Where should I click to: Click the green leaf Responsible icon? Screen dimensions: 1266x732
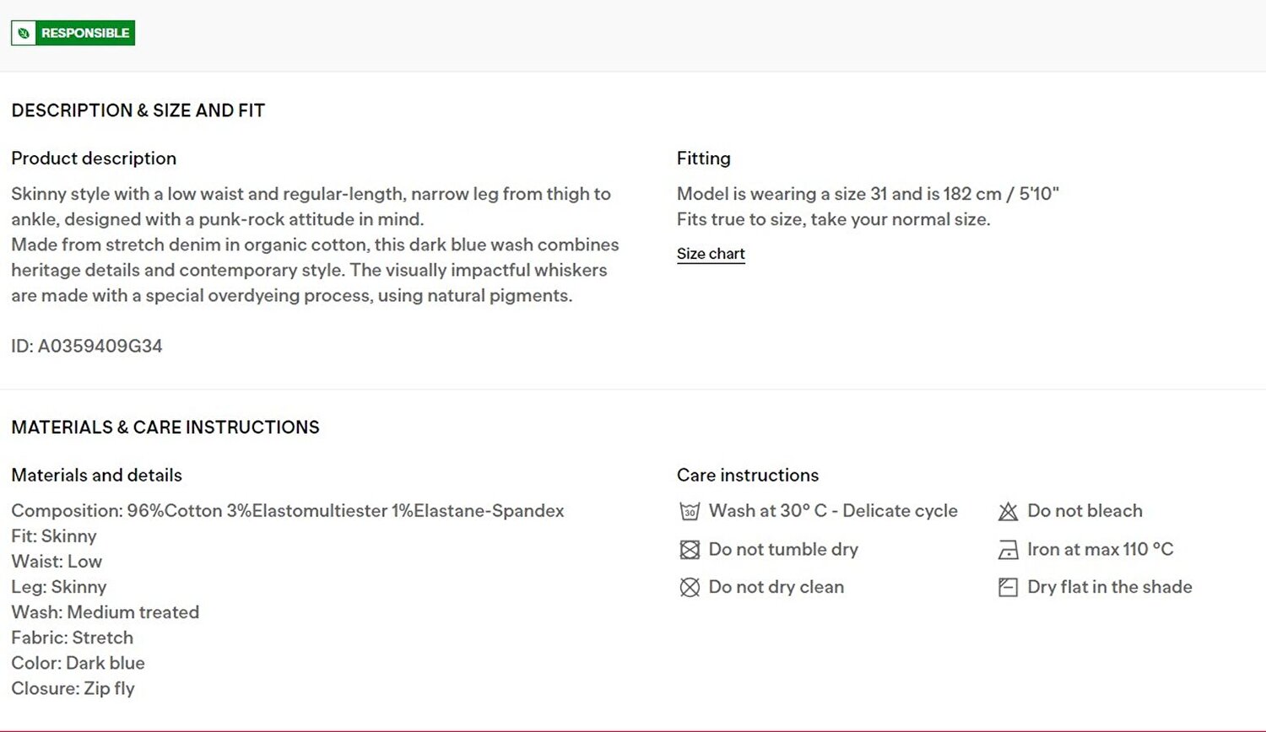coord(24,33)
